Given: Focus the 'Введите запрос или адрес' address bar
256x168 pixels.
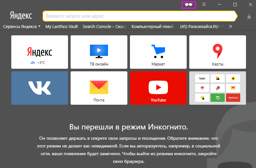Looking at the screenshot, I should [140, 16].
